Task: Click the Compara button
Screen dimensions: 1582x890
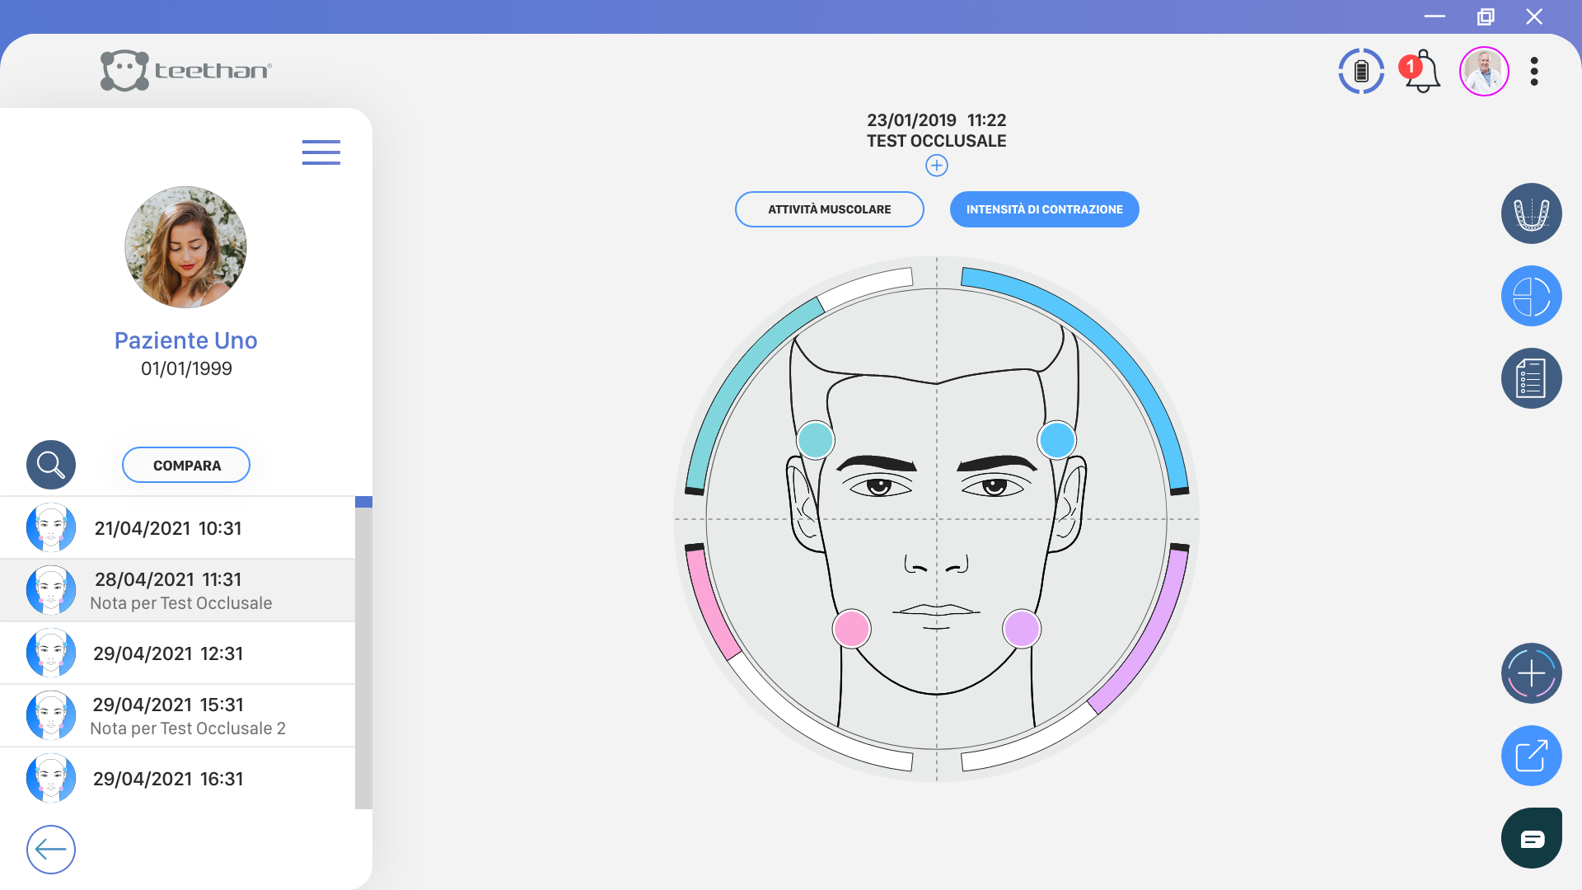Action: point(186,465)
